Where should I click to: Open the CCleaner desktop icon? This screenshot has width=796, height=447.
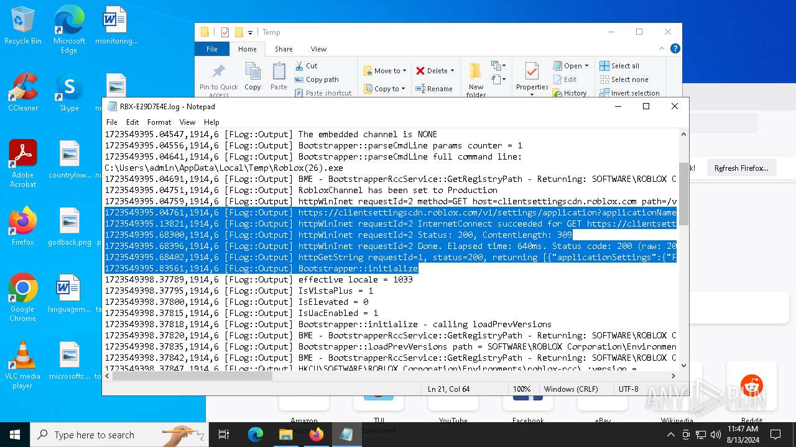(23, 93)
